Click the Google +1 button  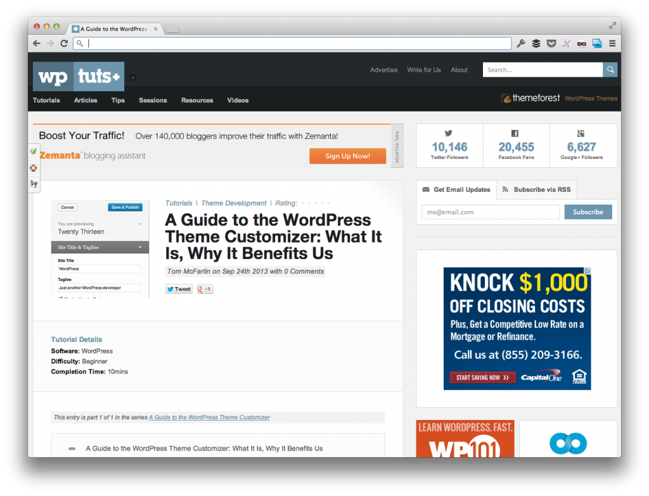pos(205,289)
